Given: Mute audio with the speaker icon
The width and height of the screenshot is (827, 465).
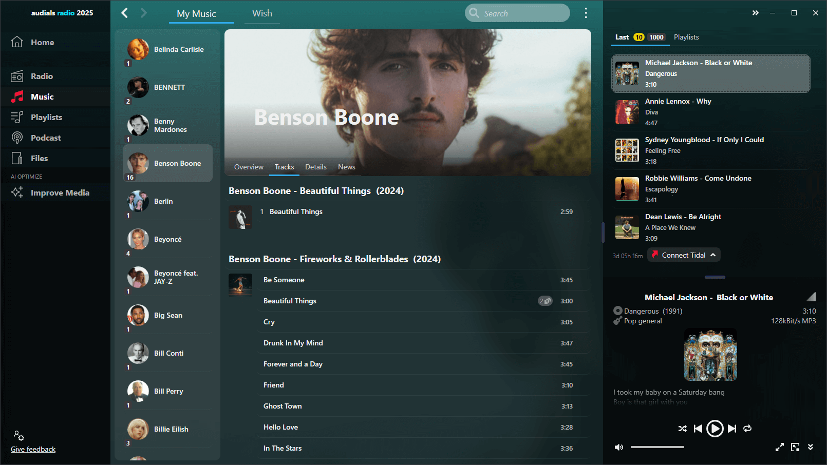Looking at the screenshot, I should tap(619, 447).
